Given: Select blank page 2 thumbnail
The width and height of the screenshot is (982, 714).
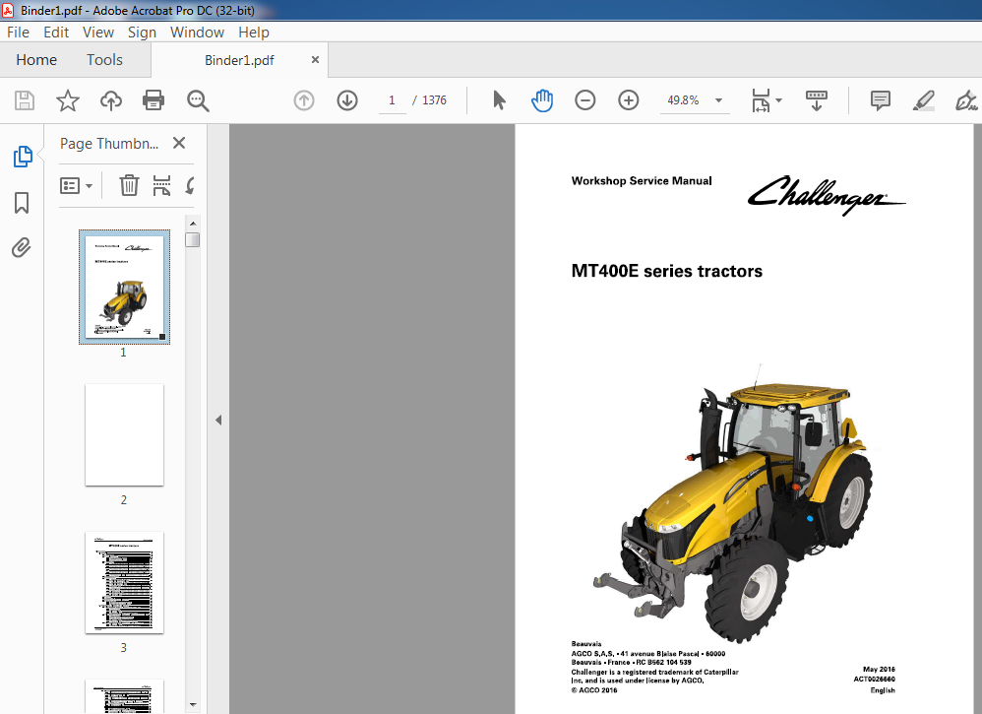Looking at the screenshot, I should [124, 434].
